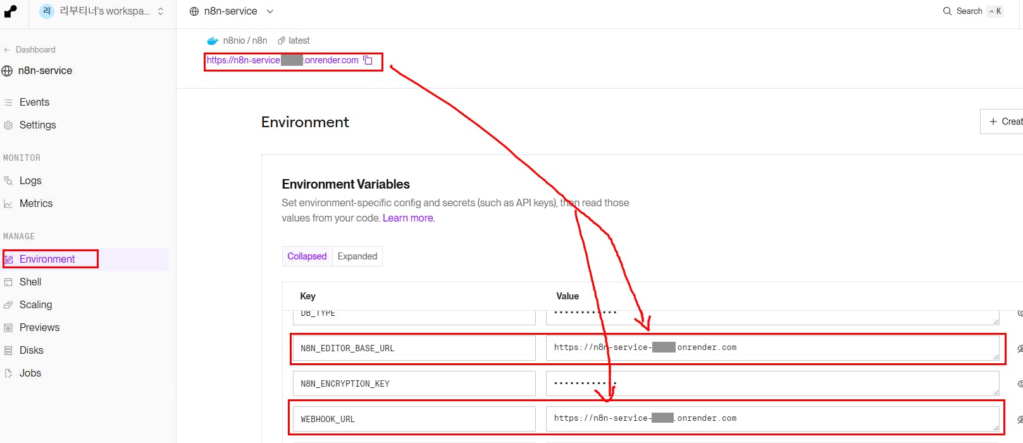Click the Create button
The width and height of the screenshot is (1023, 443).
1003,122
